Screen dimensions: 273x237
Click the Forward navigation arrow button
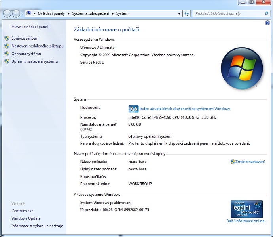(16, 13)
